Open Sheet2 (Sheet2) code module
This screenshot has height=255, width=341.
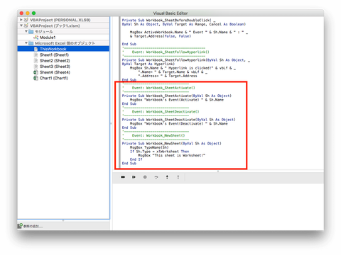coord(55,61)
